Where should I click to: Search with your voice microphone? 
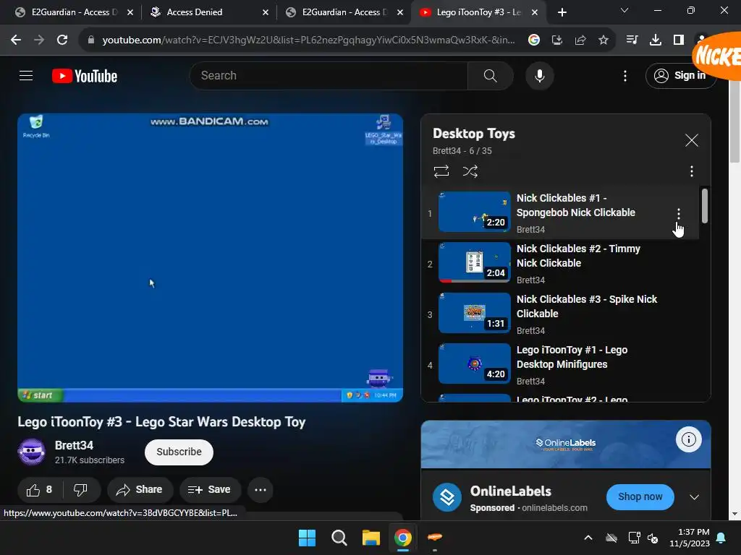point(540,75)
